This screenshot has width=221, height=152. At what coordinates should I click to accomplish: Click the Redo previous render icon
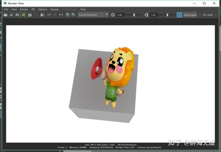pos(6,15)
